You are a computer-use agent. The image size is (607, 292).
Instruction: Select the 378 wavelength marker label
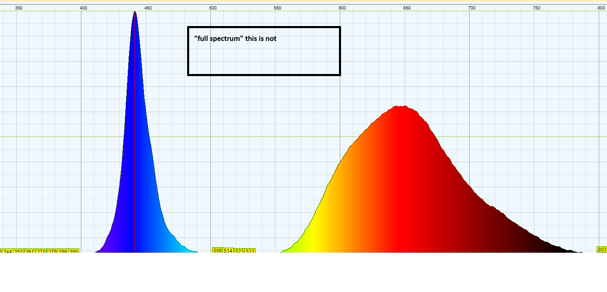click(x=52, y=251)
